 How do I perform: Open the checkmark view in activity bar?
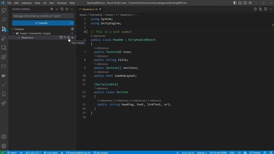click(x=4, y=85)
